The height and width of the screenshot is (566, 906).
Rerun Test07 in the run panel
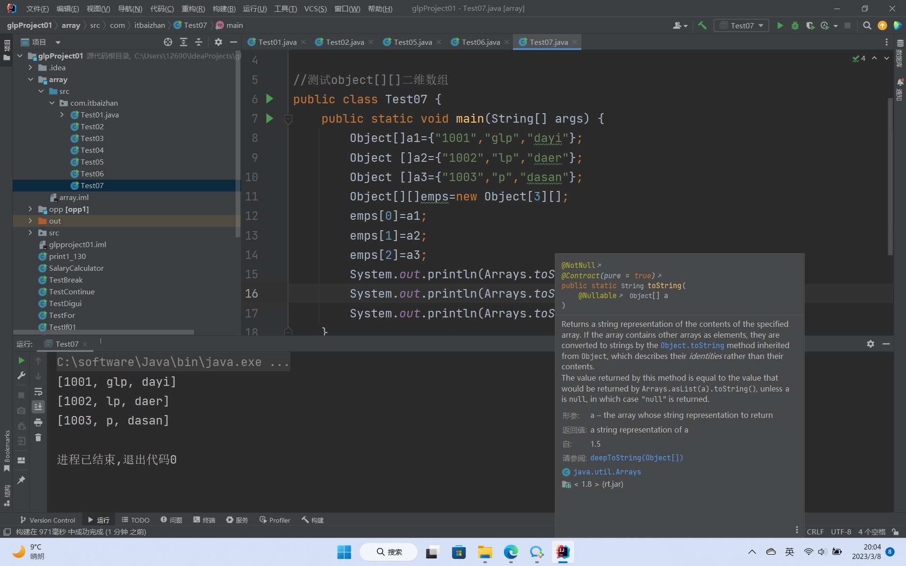21,360
